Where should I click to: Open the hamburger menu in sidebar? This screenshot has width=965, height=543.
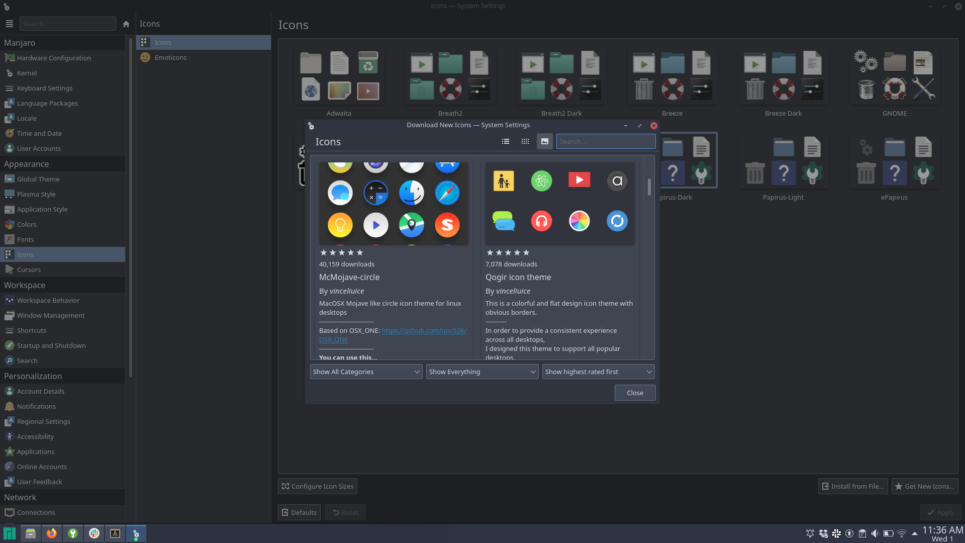click(x=10, y=24)
